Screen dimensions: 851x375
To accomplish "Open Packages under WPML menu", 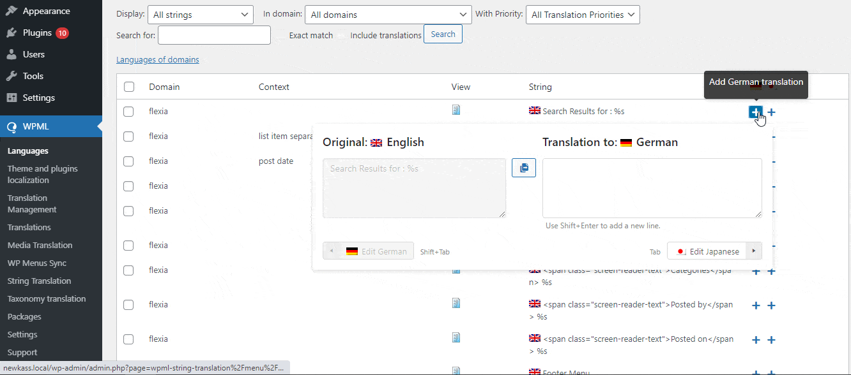I will click(24, 316).
